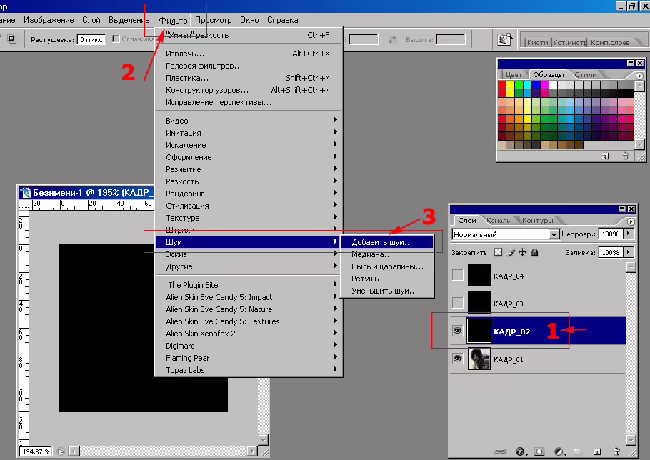
Task: Click Swatches panel scrollbar up arrow
Action: point(639,86)
